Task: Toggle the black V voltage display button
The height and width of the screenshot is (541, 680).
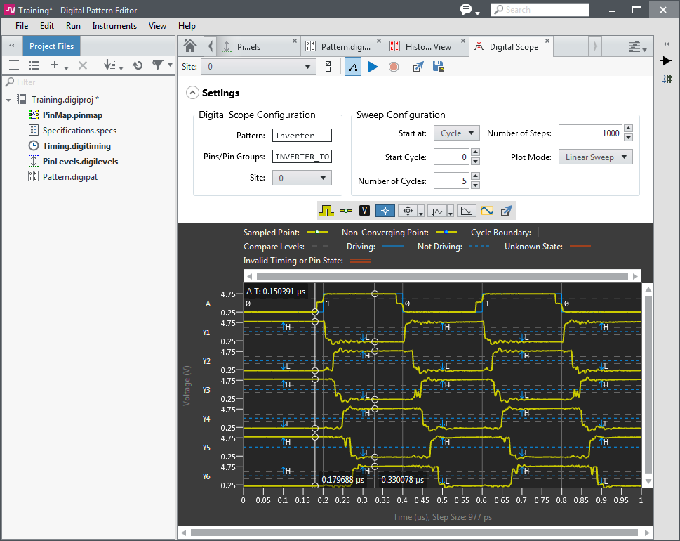Action: (364, 211)
